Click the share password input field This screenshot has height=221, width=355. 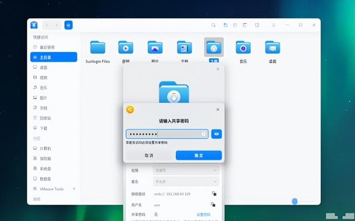click(167, 134)
